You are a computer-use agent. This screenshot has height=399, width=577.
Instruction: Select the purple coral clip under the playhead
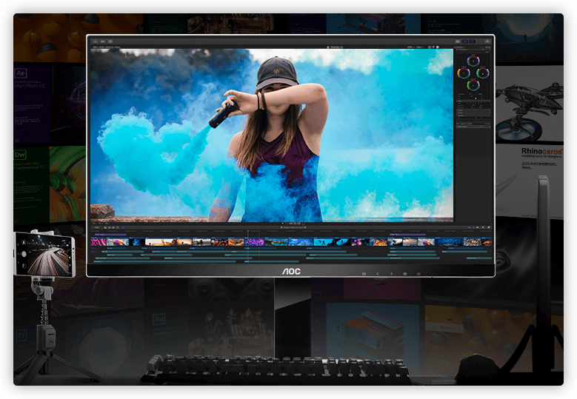click(254, 241)
